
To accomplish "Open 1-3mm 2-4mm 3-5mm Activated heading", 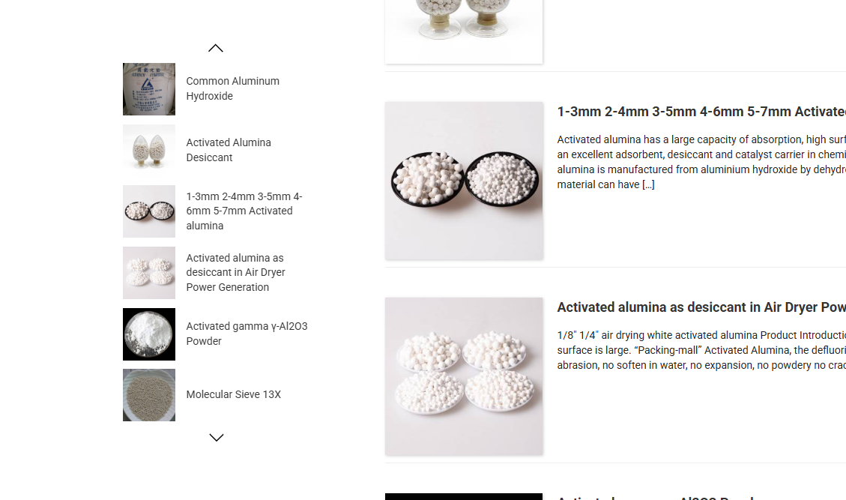I will click(701, 112).
